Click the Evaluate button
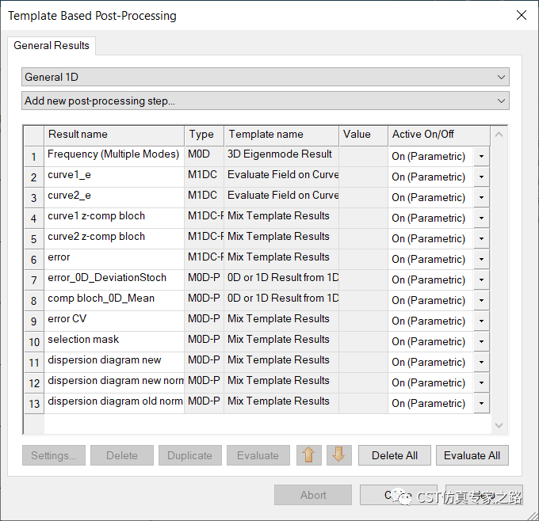Screen dimensions: 539x521 coord(258,455)
